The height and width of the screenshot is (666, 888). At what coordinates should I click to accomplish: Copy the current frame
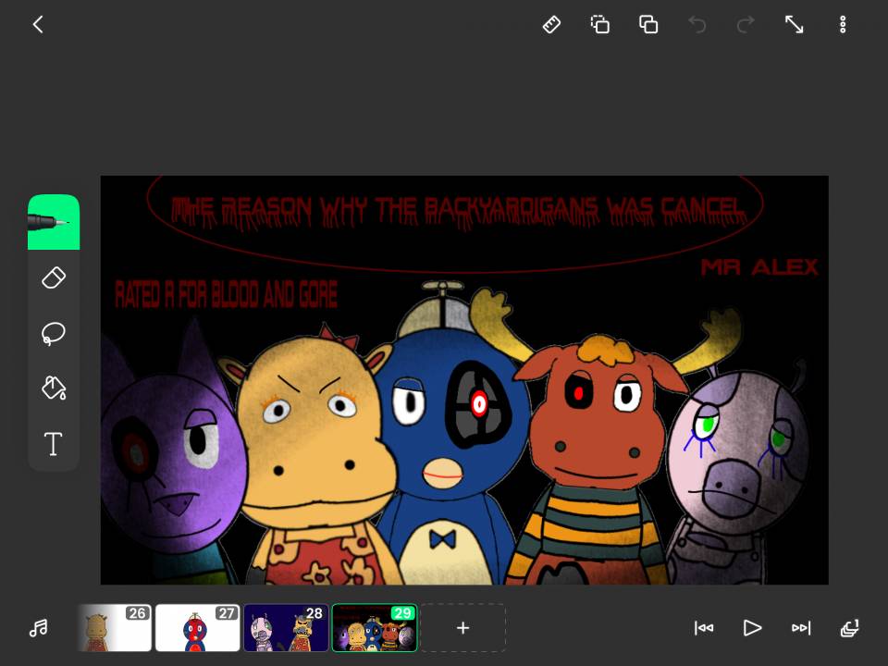tap(599, 25)
